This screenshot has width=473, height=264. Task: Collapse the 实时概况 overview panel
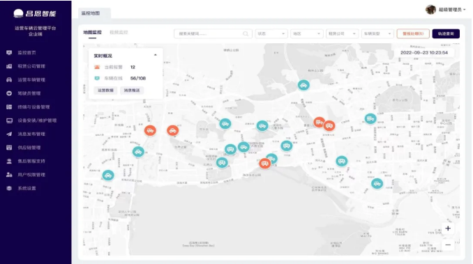click(x=156, y=55)
